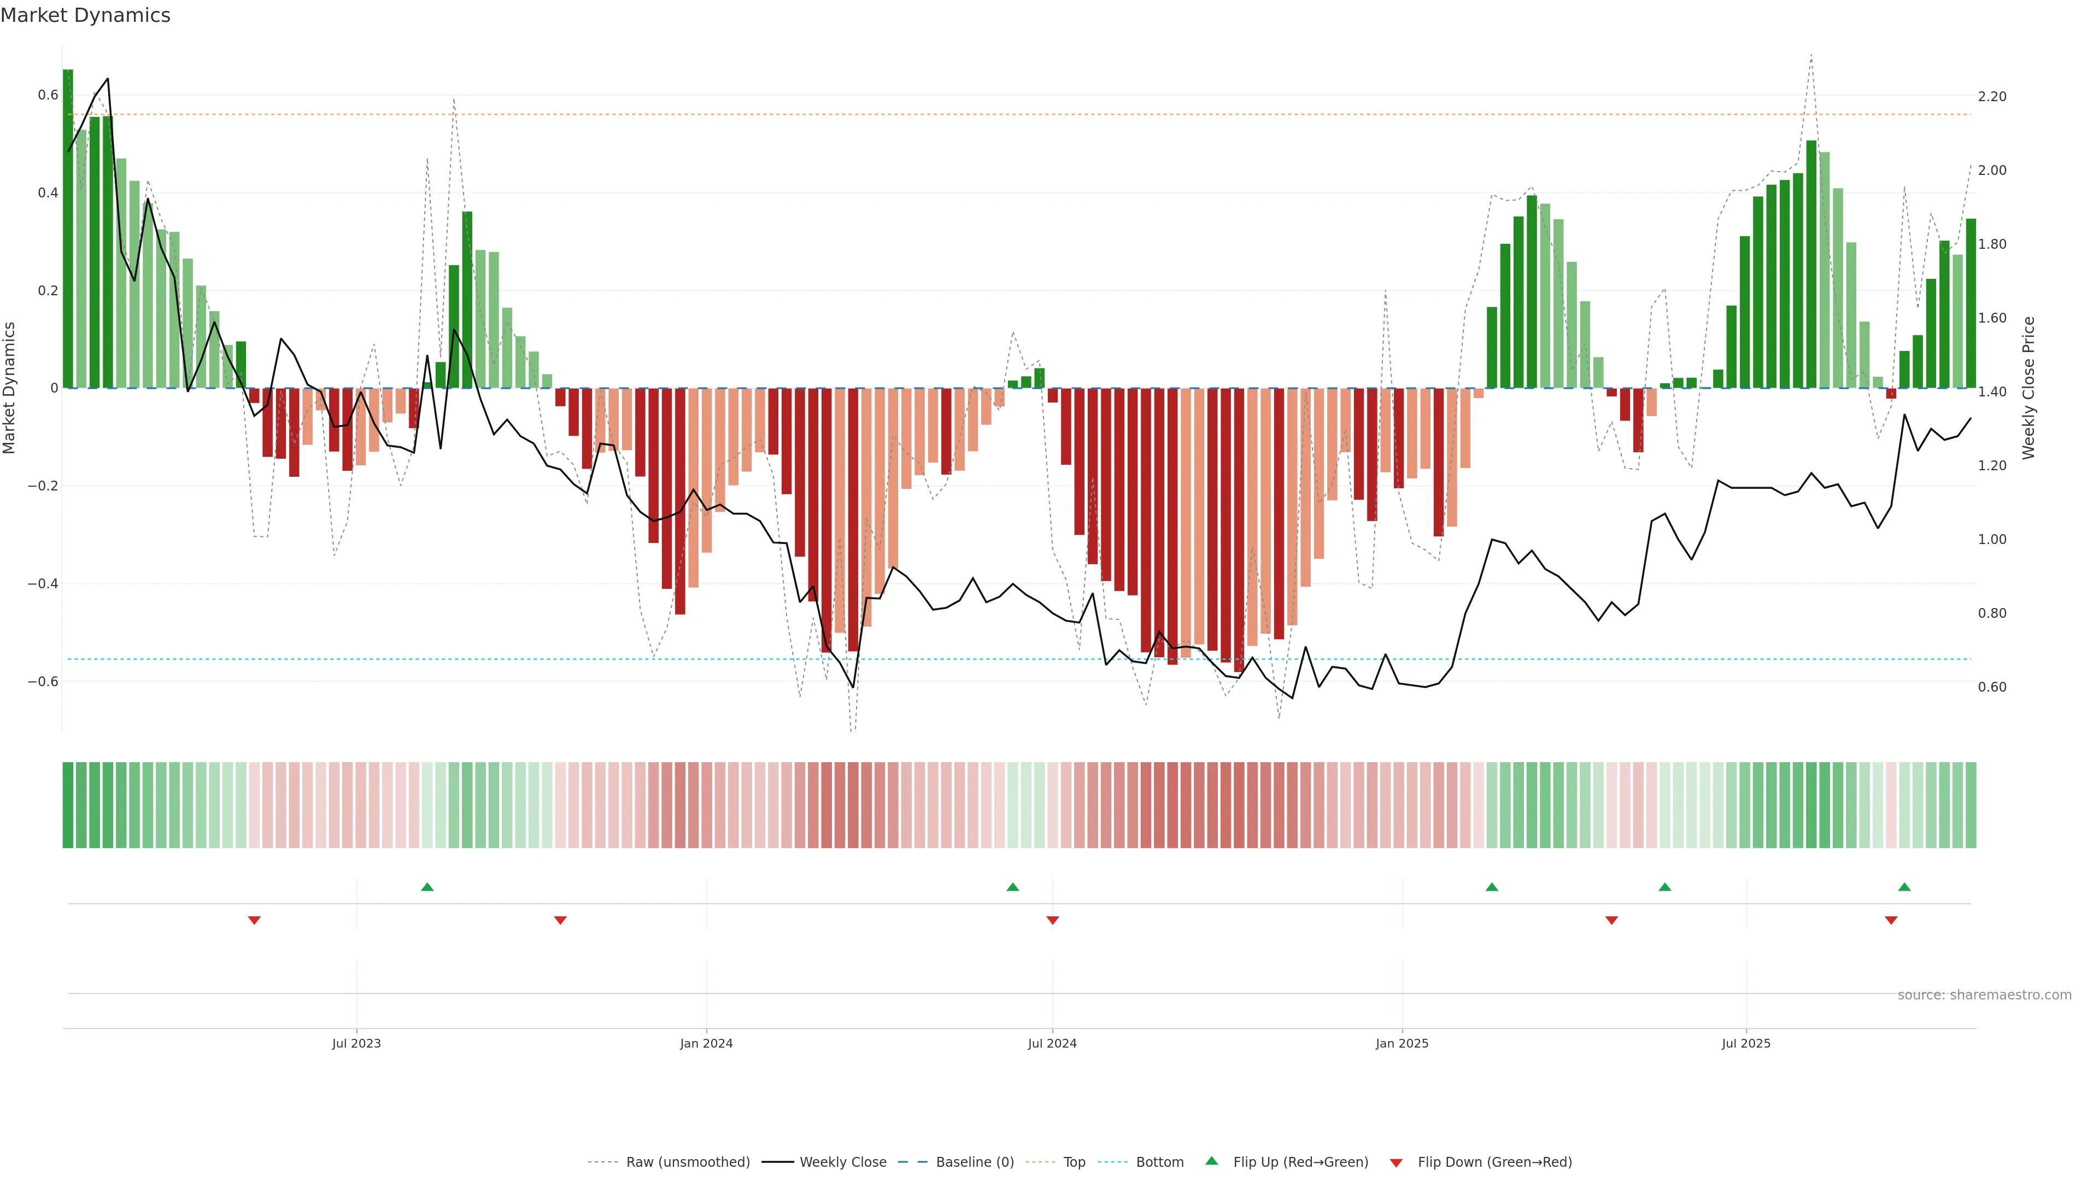Click the first green flip-up marker after Jul 2023
Screen dimensions: 2099x1181
[427, 887]
